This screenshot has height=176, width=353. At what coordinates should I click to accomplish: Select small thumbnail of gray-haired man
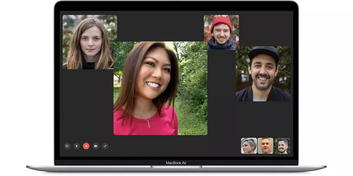click(x=265, y=146)
